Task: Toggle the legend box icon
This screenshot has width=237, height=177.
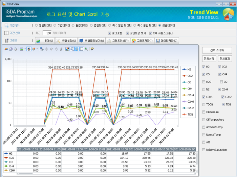Action: coord(82,49)
